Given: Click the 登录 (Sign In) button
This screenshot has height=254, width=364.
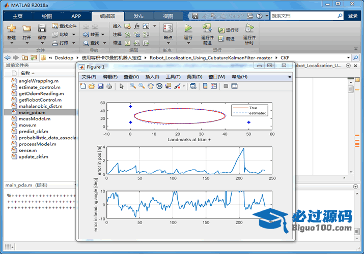Looking at the screenshot, I should [x=353, y=16].
